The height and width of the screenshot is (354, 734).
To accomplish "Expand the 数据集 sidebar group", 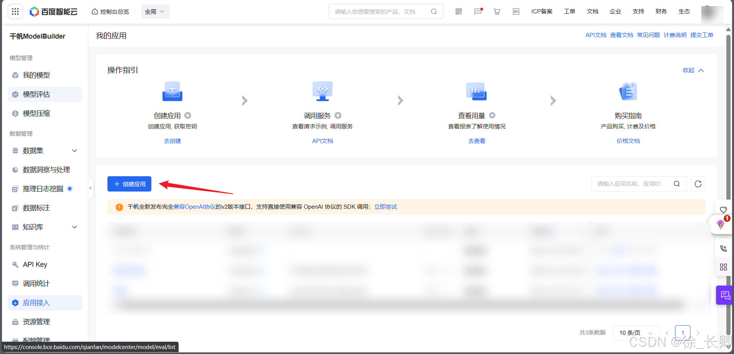I will point(45,151).
